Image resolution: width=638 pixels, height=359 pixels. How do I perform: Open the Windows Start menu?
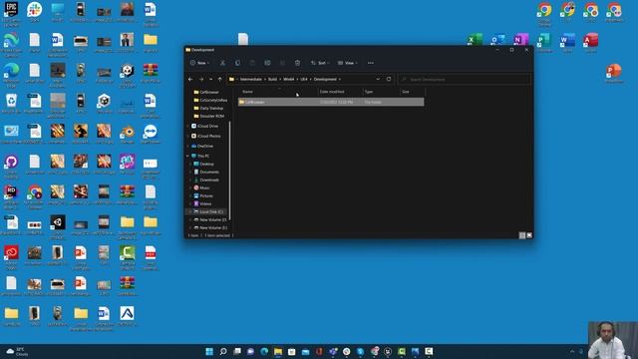pos(209,351)
